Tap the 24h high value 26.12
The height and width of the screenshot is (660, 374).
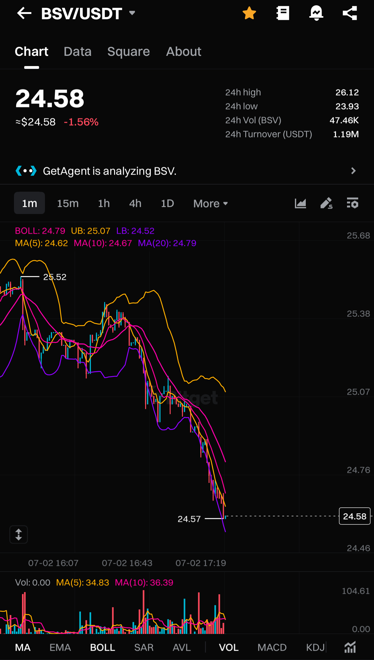coord(347,92)
